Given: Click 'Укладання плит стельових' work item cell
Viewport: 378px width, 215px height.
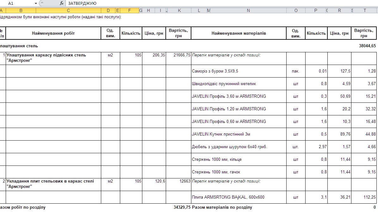Looking at the screenshot, I should 53,184.
